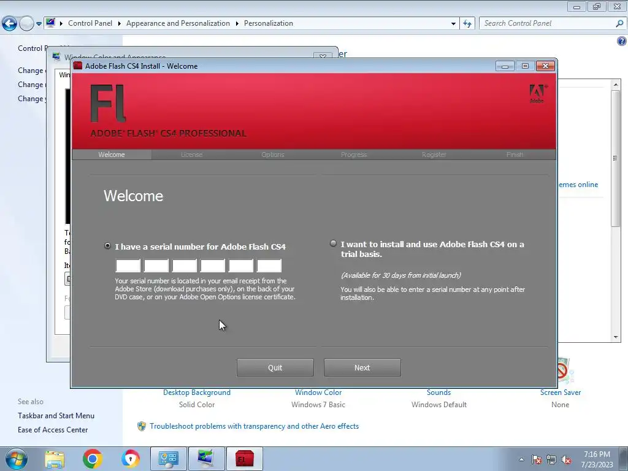Launch Google Chrome from taskbar
628x471 pixels.
pos(93,459)
